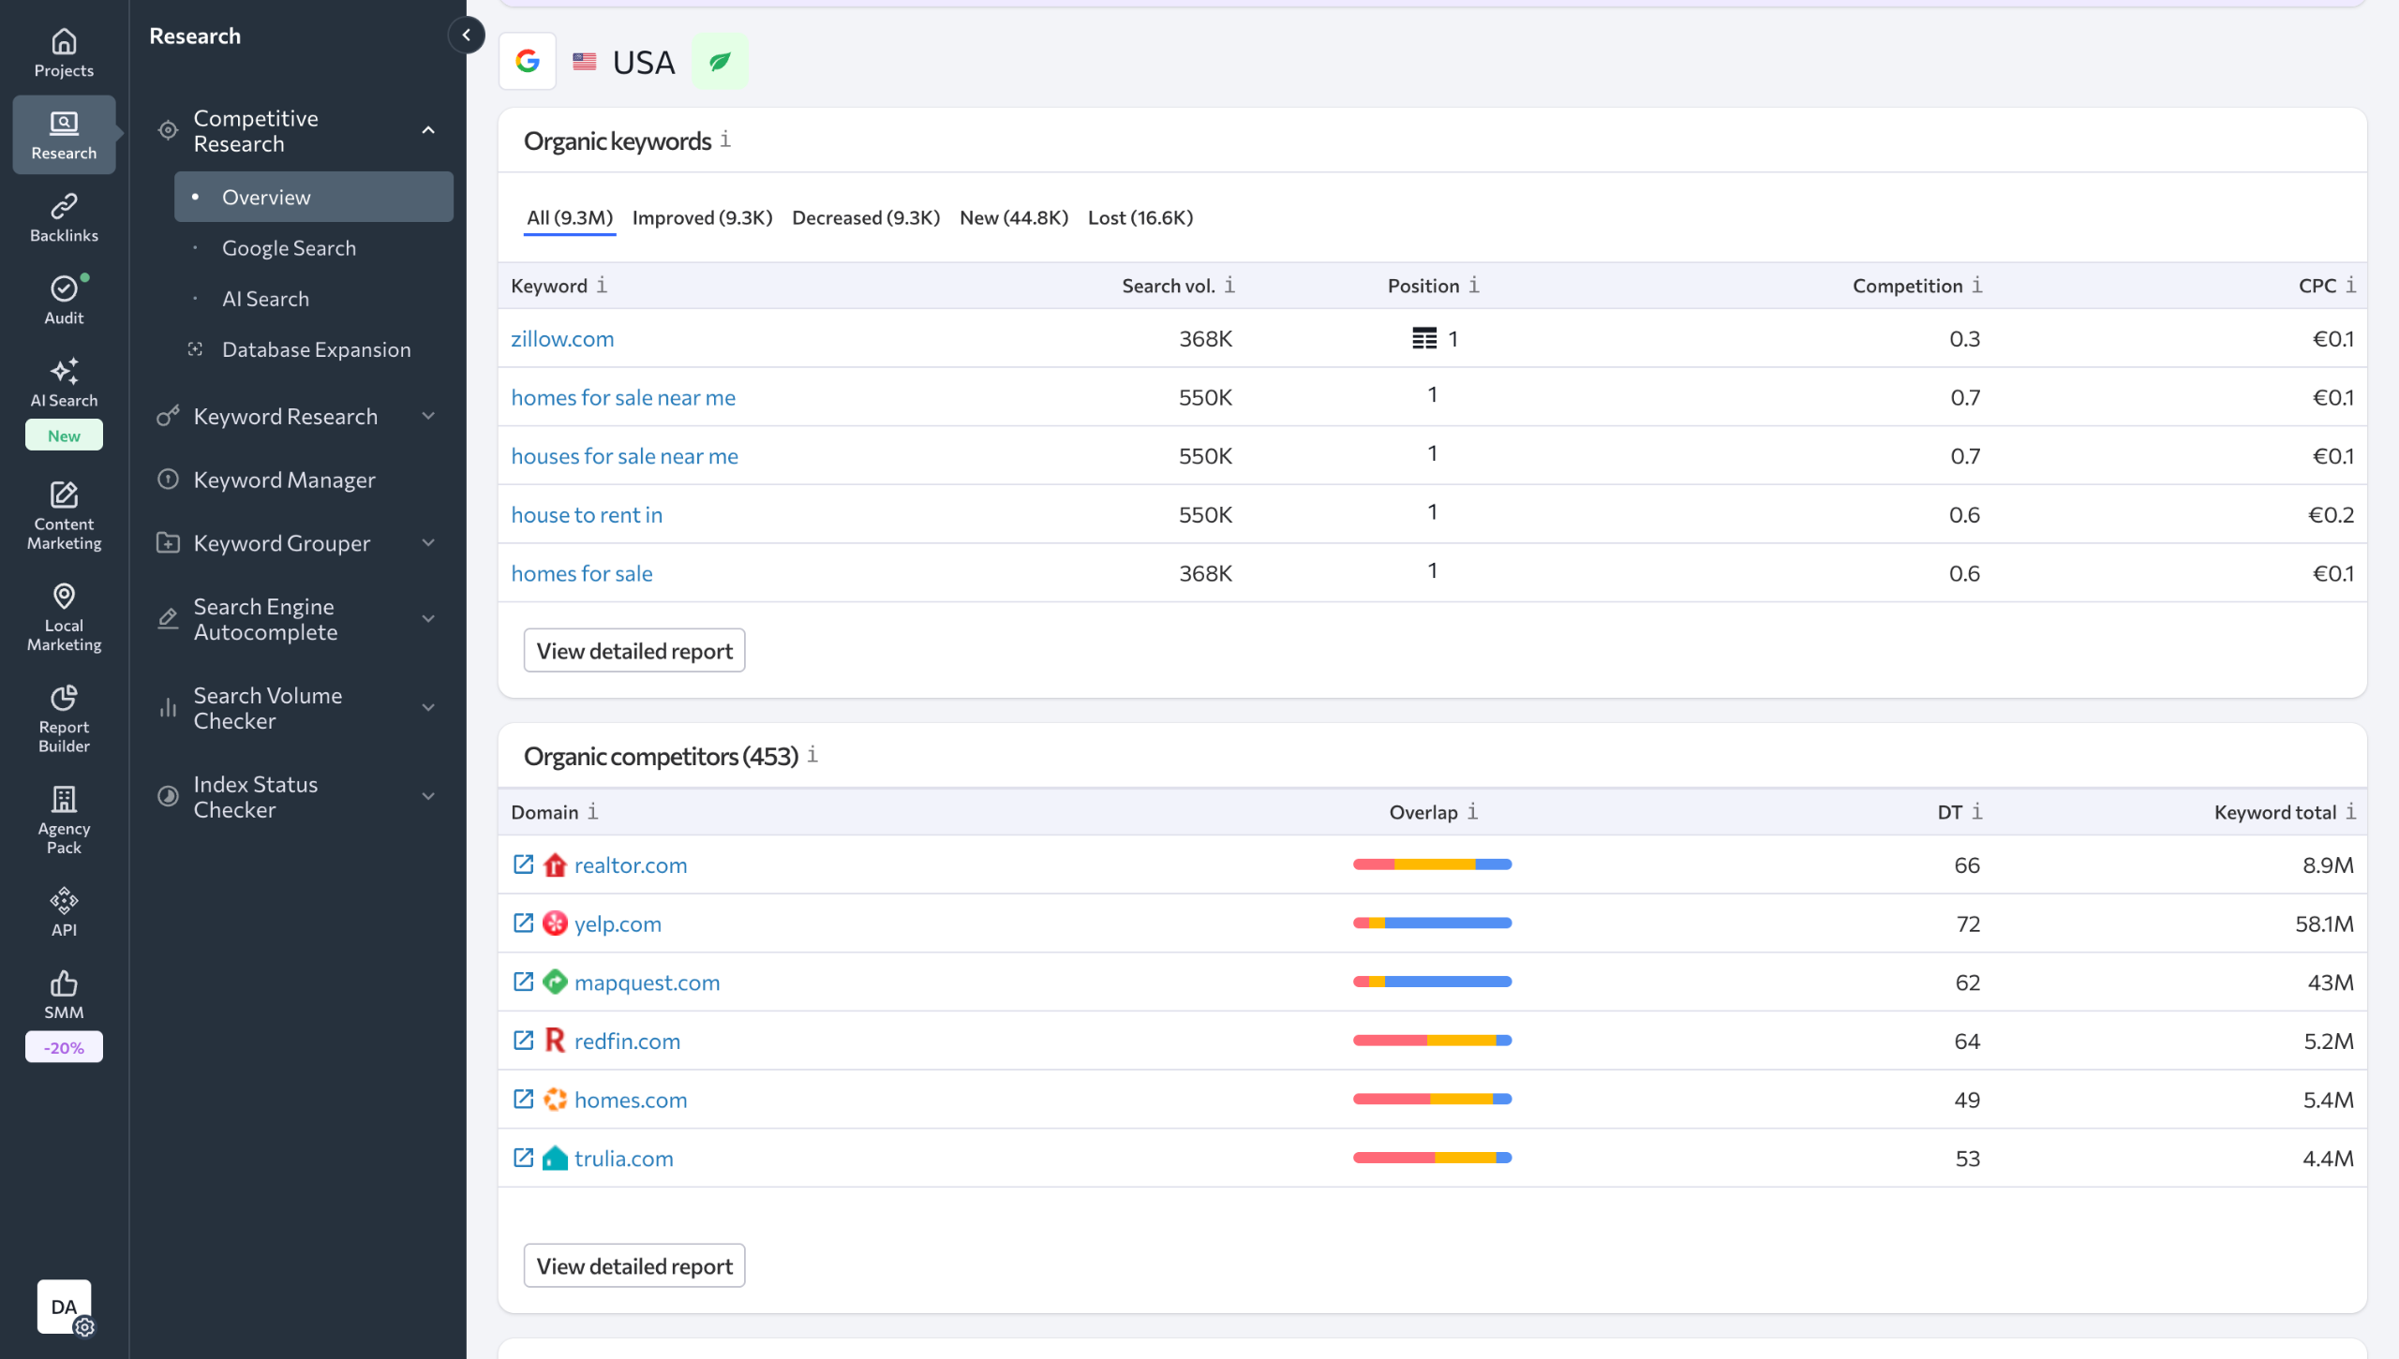The height and width of the screenshot is (1359, 2399).
Task: Expand the Search Volume Checker menu
Action: [x=428, y=708]
